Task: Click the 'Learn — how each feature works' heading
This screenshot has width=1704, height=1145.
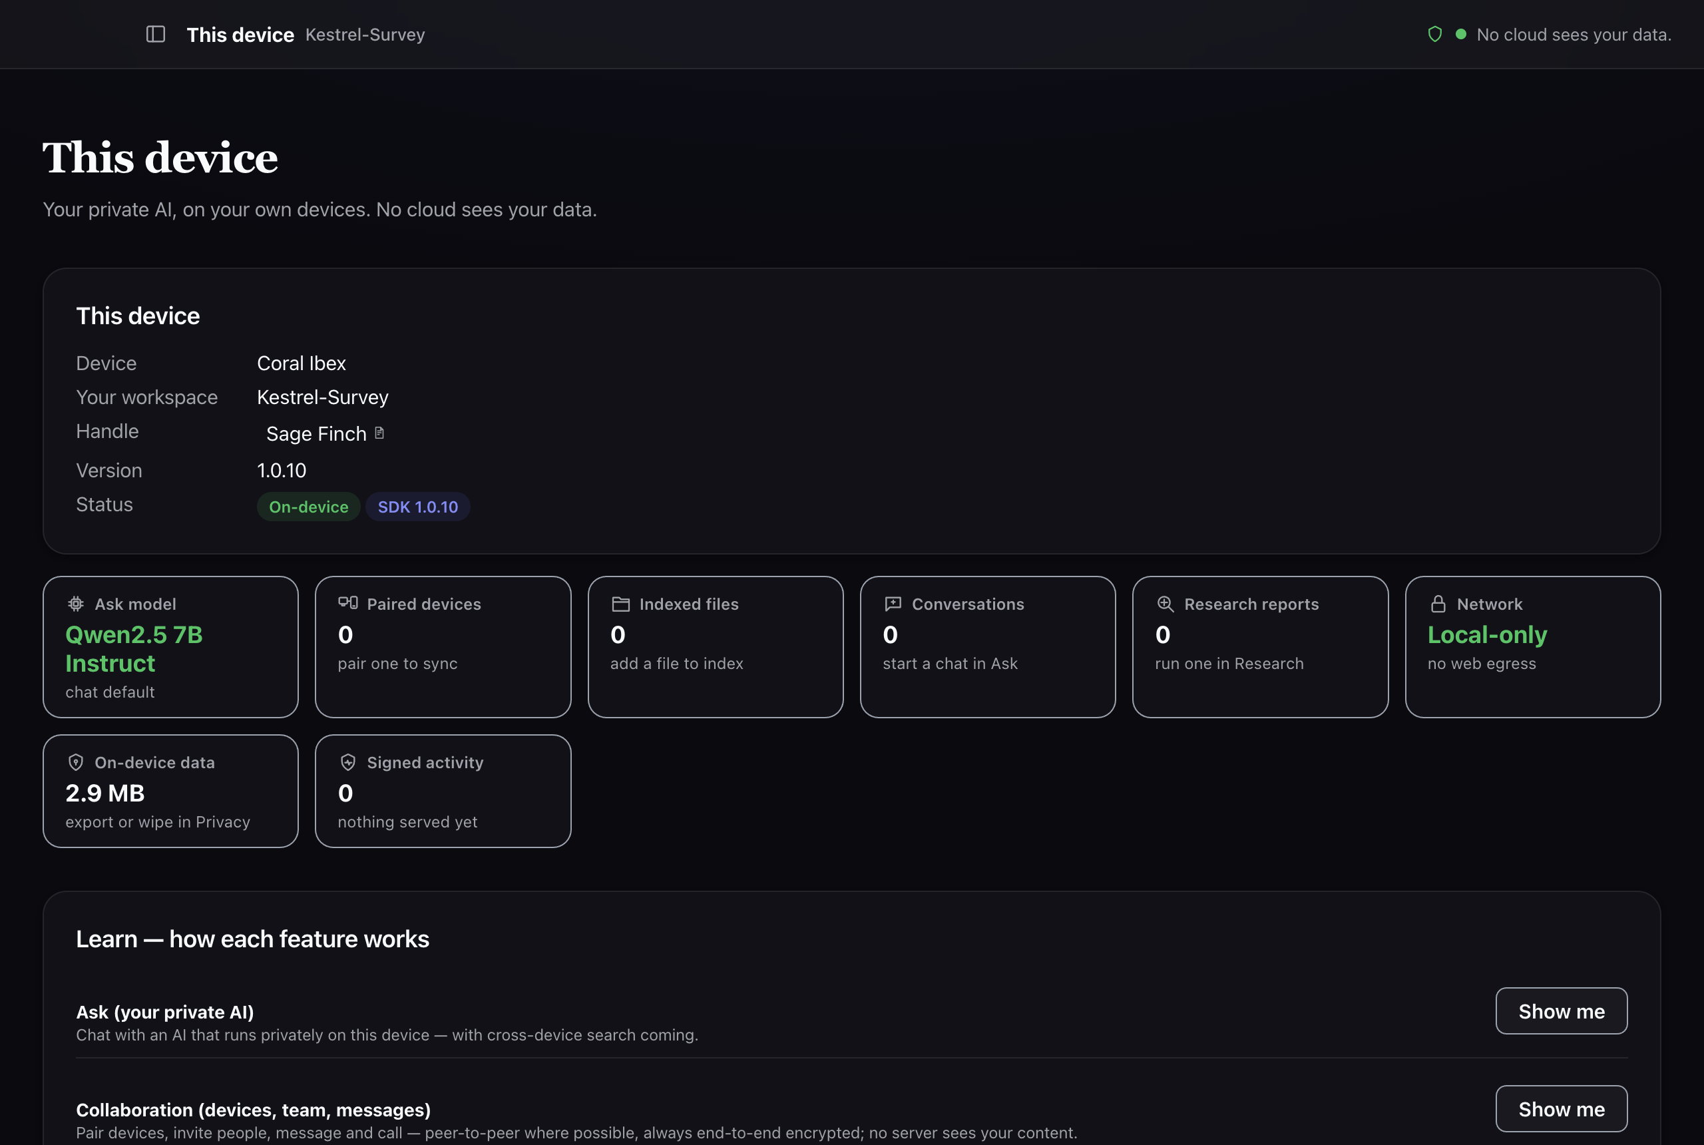Action: pos(253,939)
